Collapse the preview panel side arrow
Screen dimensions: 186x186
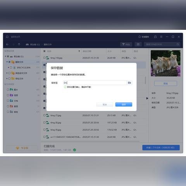pos(147,98)
